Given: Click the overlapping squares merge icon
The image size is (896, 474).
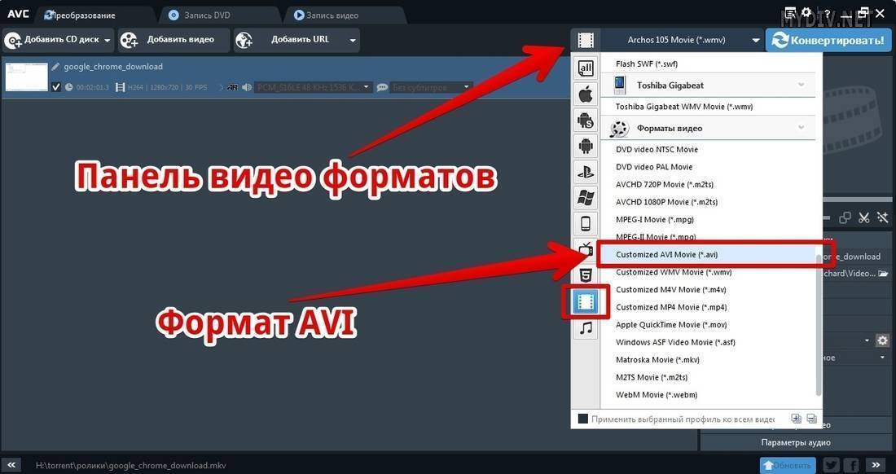Looking at the screenshot, I should [845, 217].
